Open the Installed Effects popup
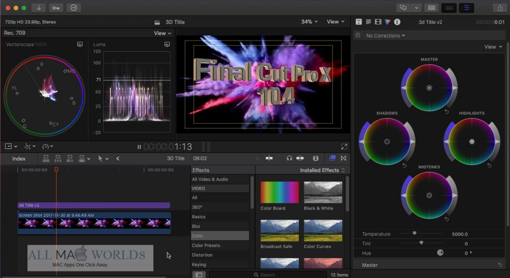 pyautogui.click(x=322, y=170)
